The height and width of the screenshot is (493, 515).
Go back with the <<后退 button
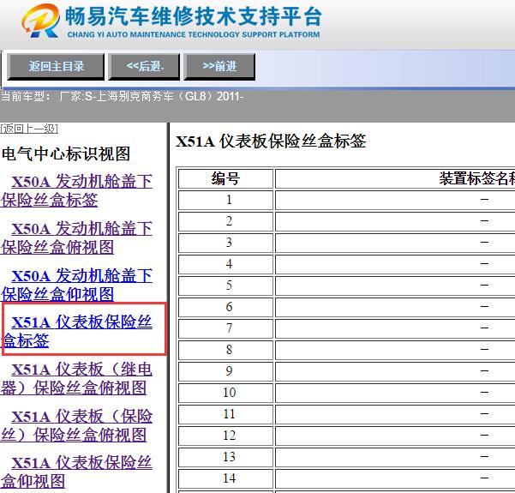pos(145,67)
